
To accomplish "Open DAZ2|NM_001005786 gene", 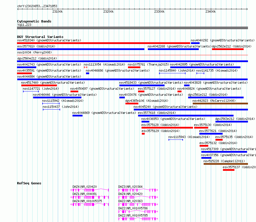I will 133,208.
